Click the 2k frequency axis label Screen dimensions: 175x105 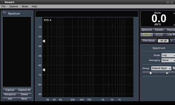[x=103, y=100]
